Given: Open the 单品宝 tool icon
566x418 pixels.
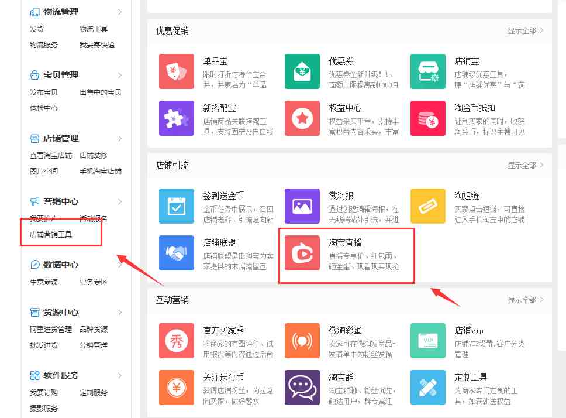Looking at the screenshot, I should 177,71.
